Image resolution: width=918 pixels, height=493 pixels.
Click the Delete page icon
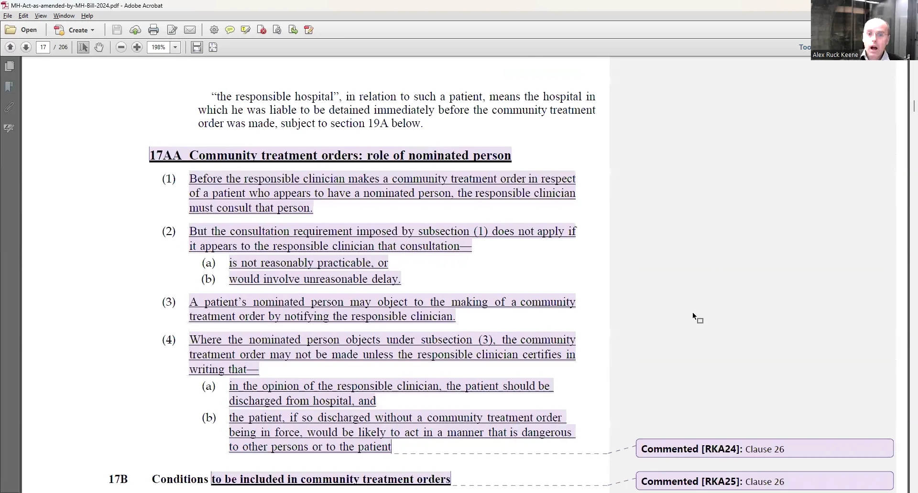262,30
